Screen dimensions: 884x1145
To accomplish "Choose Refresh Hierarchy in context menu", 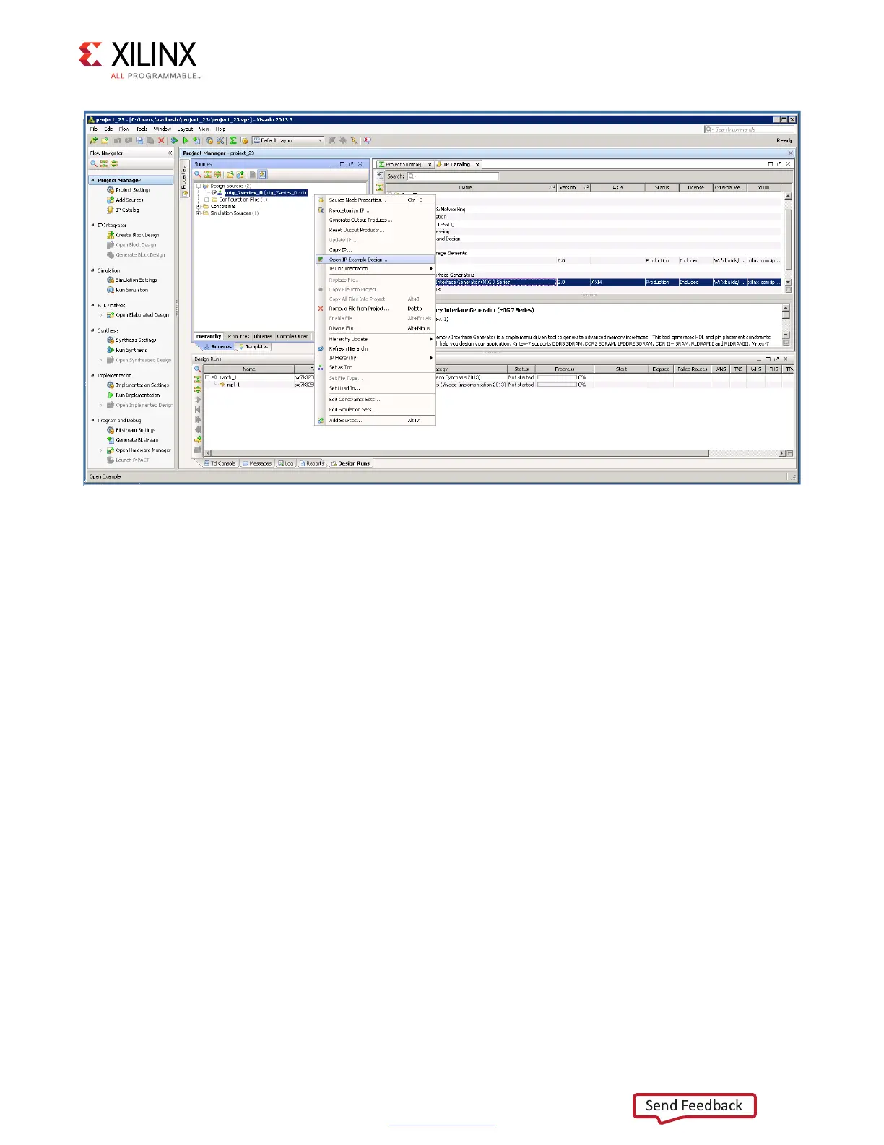I will pyautogui.click(x=376, y=348).
